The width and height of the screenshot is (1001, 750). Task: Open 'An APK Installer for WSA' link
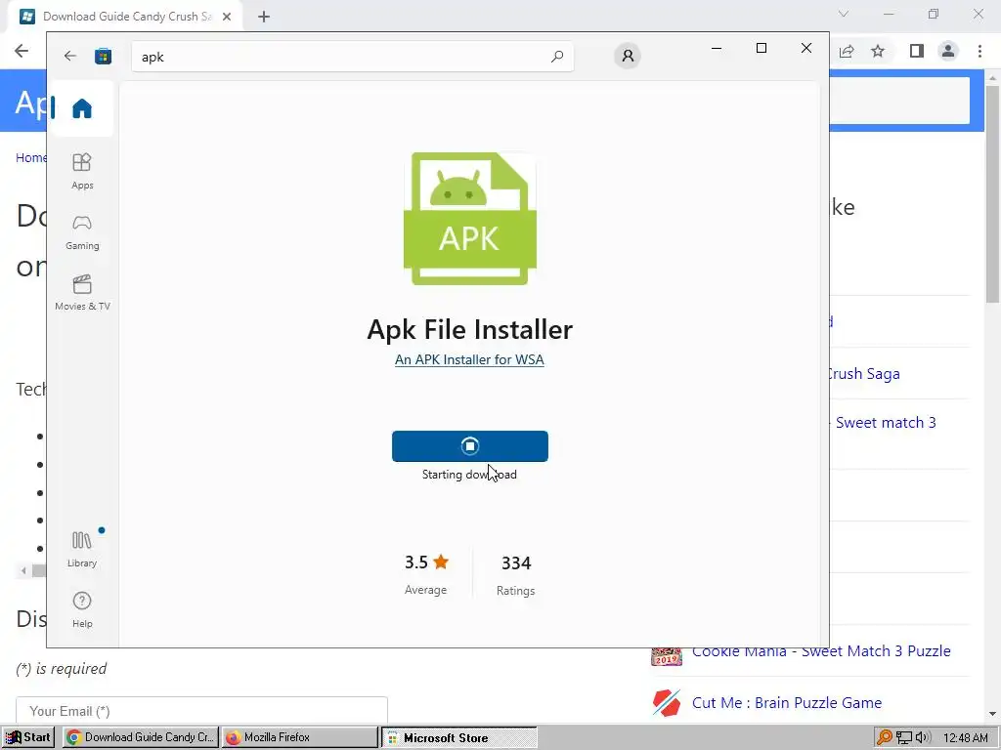point(469,359)
